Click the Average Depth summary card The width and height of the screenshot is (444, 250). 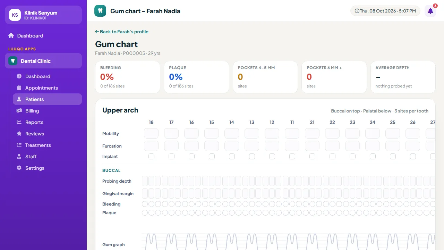(403, 77)
